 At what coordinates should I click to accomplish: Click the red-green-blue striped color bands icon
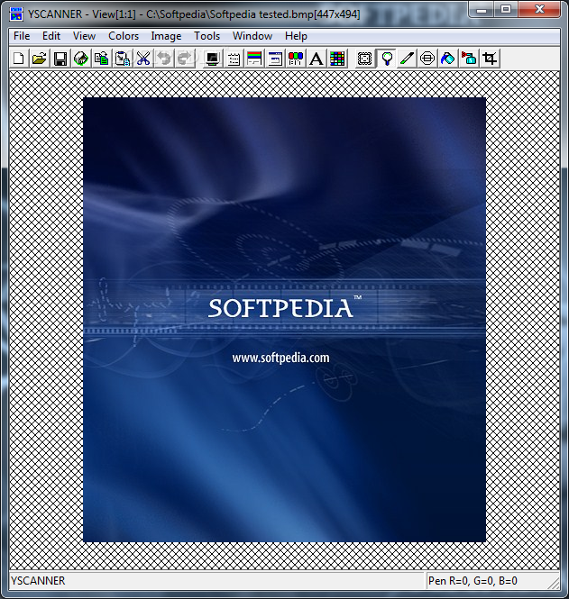[x=254, y=59]
